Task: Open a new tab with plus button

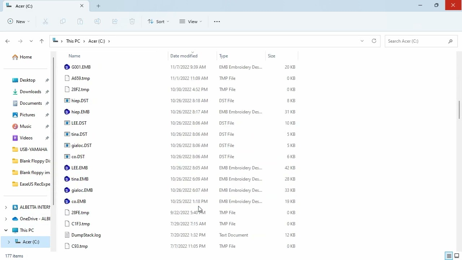Action: (x=98, y=6)
